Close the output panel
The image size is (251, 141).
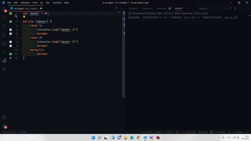coord(247,9)
